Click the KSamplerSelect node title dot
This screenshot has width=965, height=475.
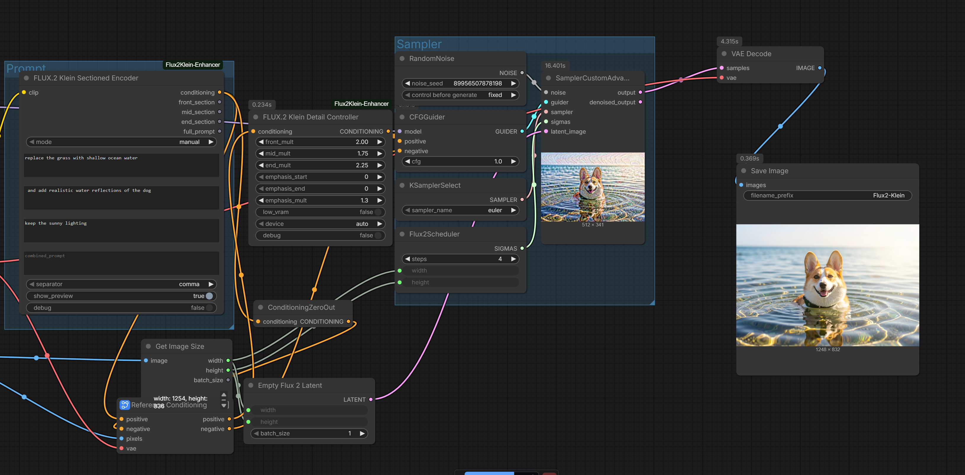point(402,185)
